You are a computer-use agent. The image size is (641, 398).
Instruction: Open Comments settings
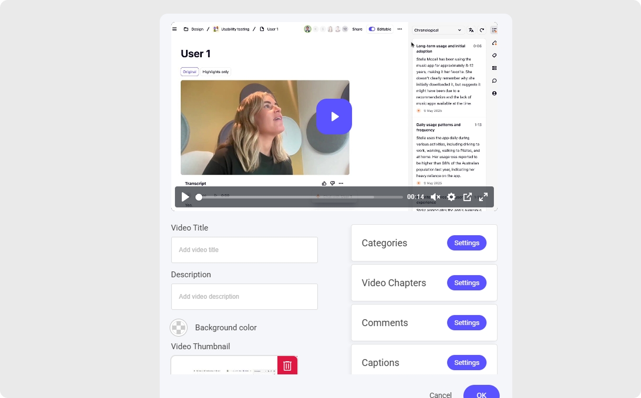(x=467, y=323)
